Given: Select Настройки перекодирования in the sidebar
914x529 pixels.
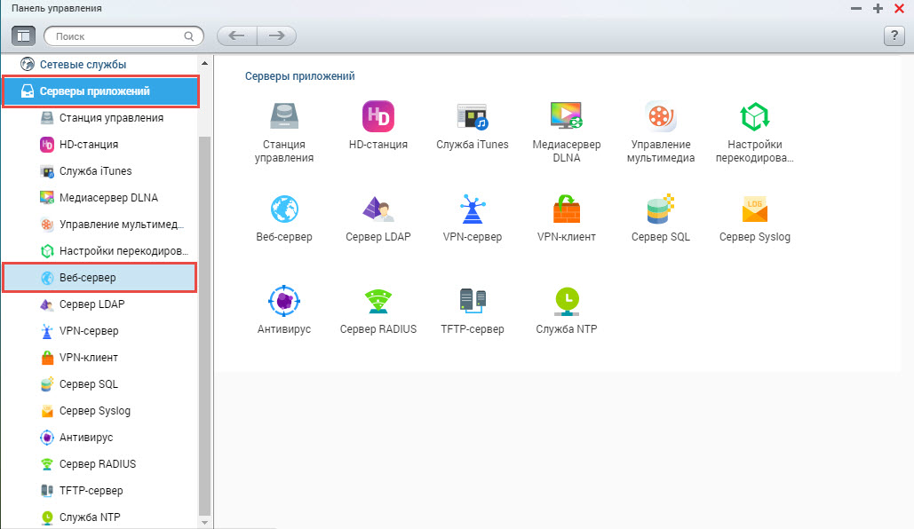Looking at the screenshot, I should 100,251.
